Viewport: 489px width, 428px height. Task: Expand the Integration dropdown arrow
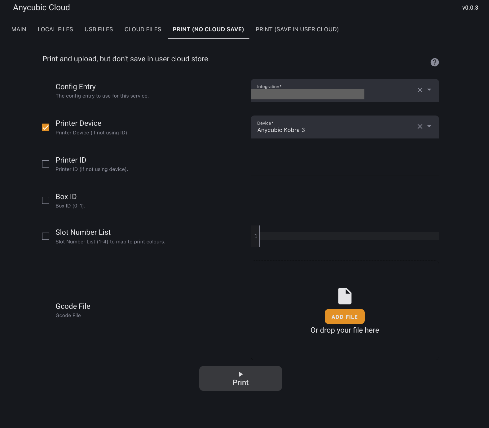[429, 90]
